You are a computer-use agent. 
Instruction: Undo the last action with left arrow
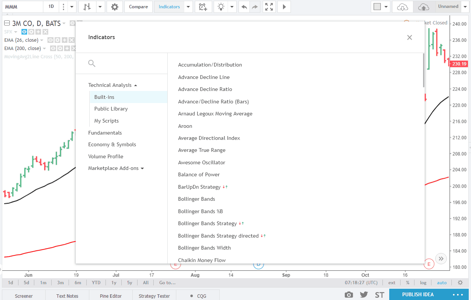pyautogui.click(x=244, y=7)
